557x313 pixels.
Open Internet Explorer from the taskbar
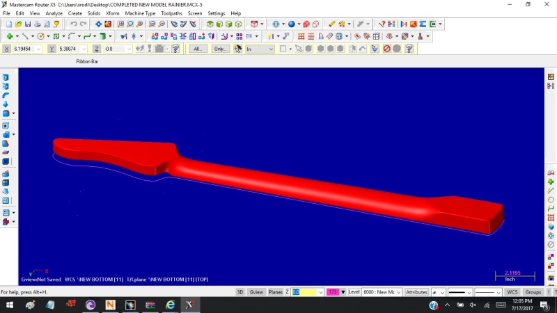click(x=170, y=305)
